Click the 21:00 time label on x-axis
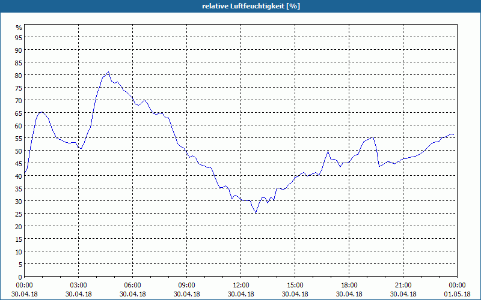Viewport: 481px width, 300px height. pyautogui.click(x=403, y=286)
